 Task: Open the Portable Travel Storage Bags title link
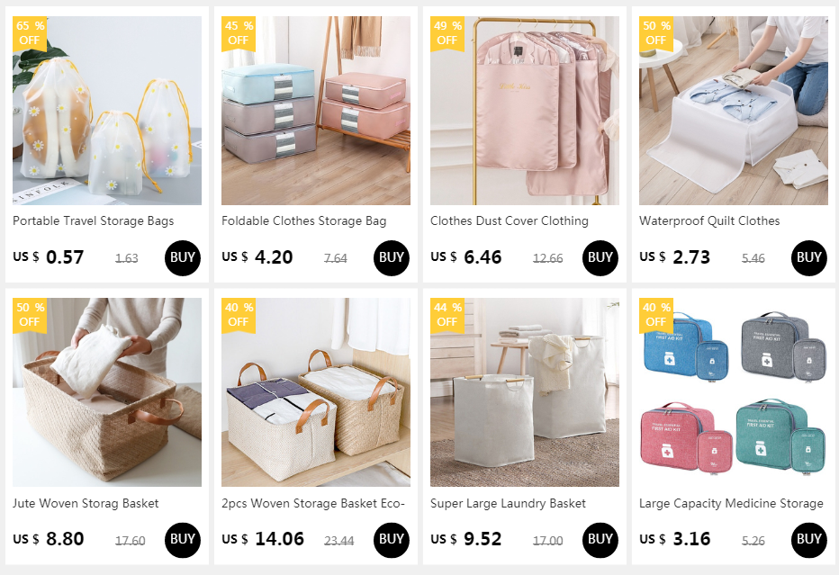coord(93,220)
